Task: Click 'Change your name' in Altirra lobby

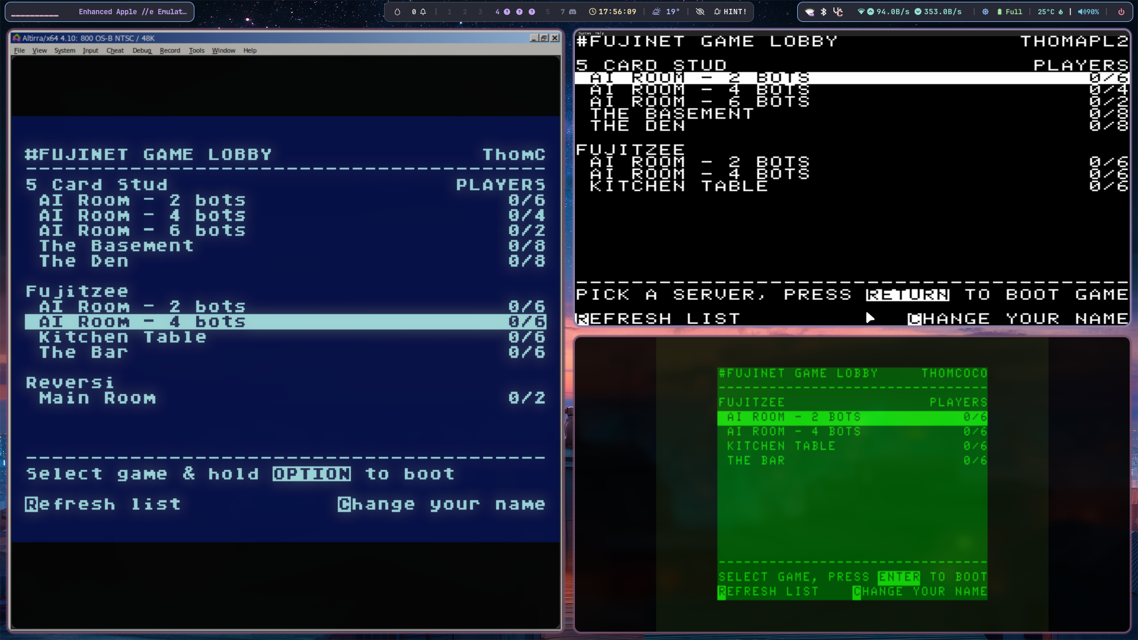Action: coord(442,504)
